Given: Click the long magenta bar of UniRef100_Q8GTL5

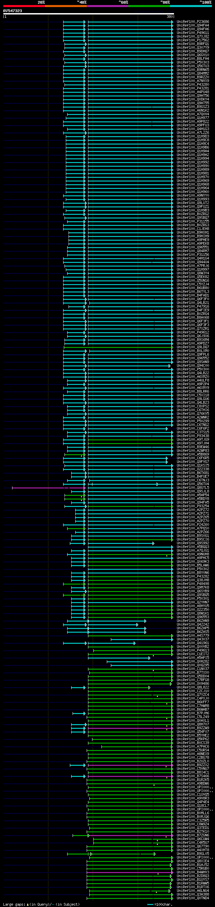Looking at the screenshot, I should coord(49,488).
